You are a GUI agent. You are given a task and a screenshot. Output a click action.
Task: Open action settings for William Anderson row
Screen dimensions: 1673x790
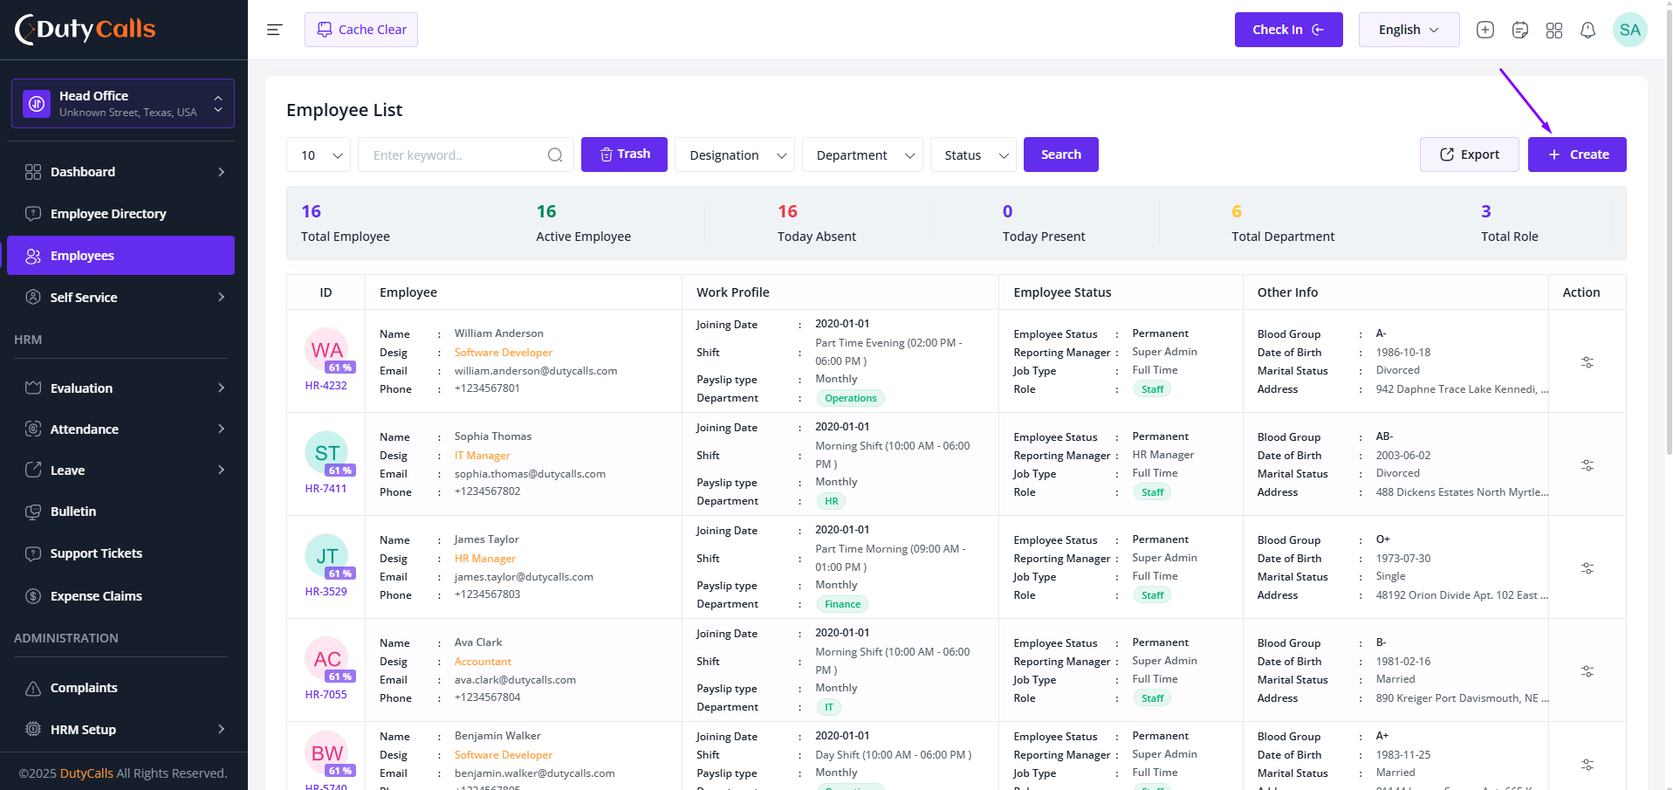(1587, 361)
